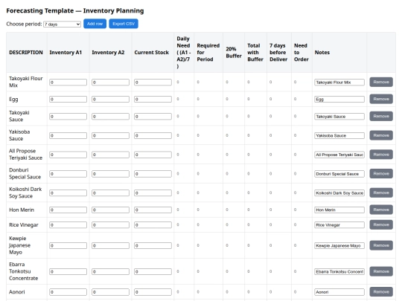Click the Required for Period column header

pos(208,53)
